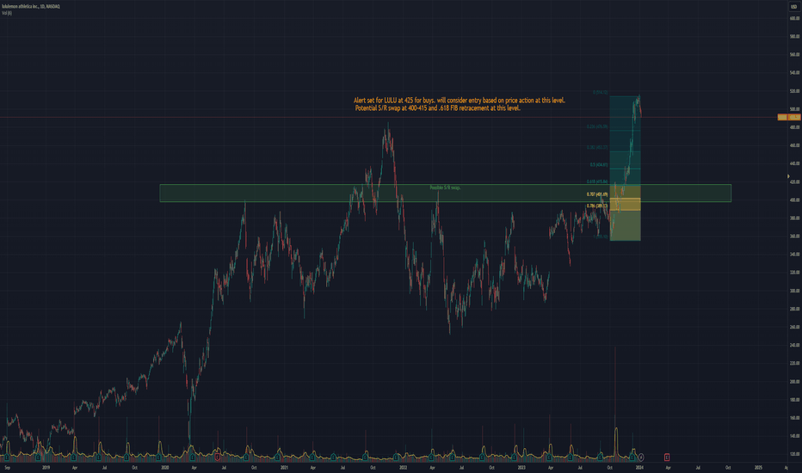Image resolution: width=802 pixels, height=473 pixels.
Task: Select the orange 'Alert set for LULU' annotation
Action: (459, 104)
